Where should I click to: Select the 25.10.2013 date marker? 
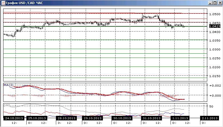click(37, 118)
